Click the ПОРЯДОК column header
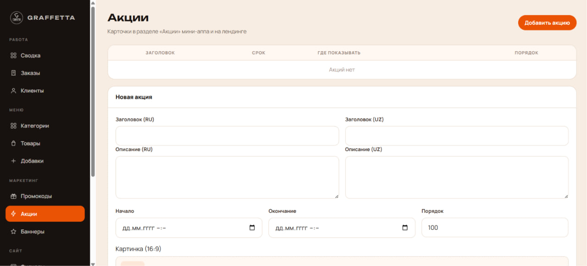The width and height of the screenshot is (587, 266). tap(526, 53)
